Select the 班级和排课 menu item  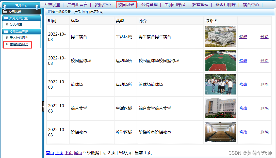pos(225,4)
